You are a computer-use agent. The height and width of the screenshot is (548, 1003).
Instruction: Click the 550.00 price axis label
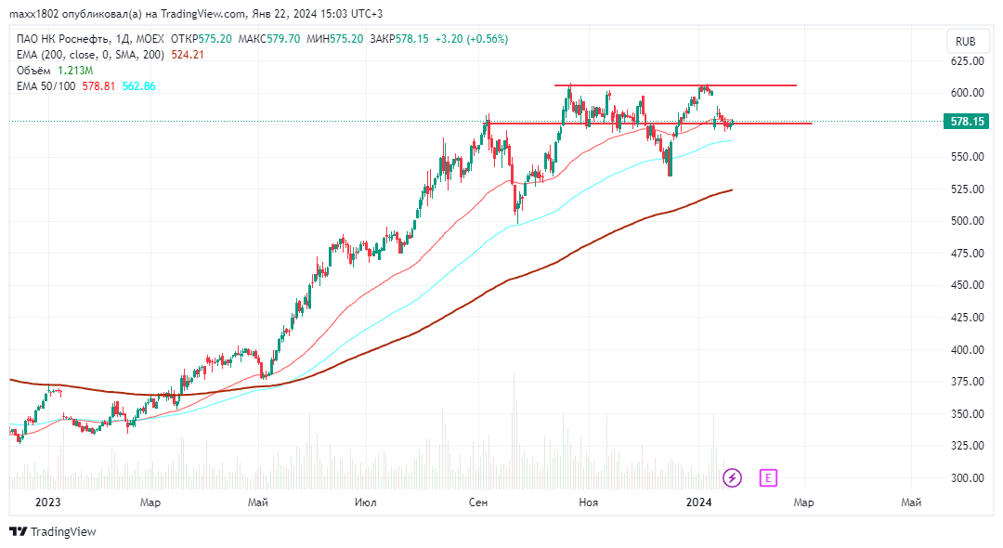(967, 157)
